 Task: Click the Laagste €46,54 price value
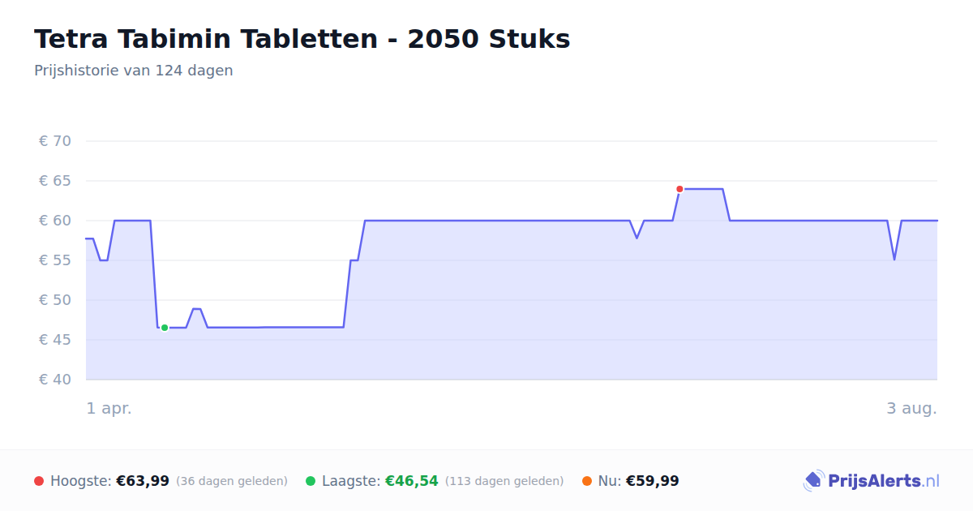[x=412, y=481]
